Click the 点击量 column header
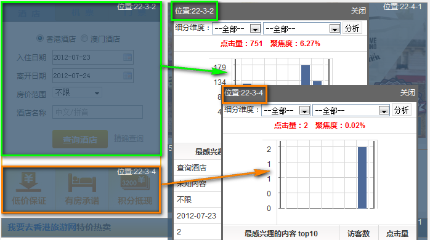Image resolution: width=430 pixels, height=240 pixels. (397, 233)
